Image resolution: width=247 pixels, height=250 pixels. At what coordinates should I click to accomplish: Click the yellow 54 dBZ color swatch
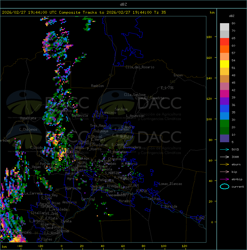224,64
